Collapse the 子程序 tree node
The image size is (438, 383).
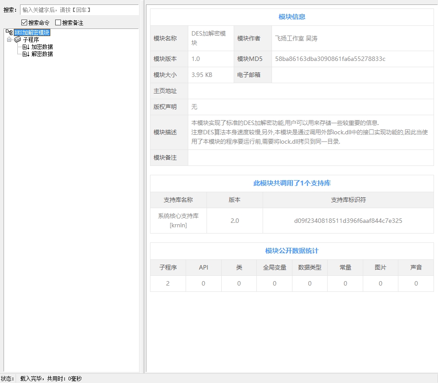coord(8,40)
